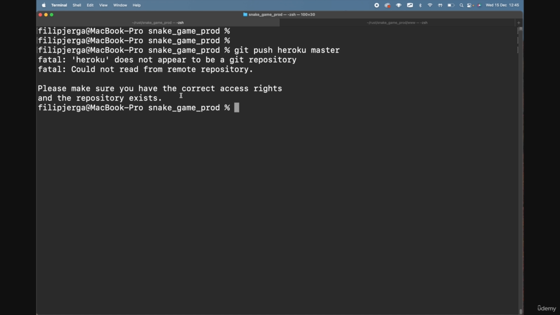Open the Wi-Fi status menu
Image resolution: width=560 pixels, height=315 pixels.
[430, 5]
